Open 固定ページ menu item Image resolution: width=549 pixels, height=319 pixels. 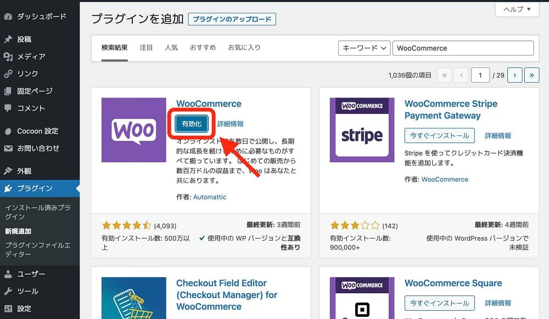35,91
